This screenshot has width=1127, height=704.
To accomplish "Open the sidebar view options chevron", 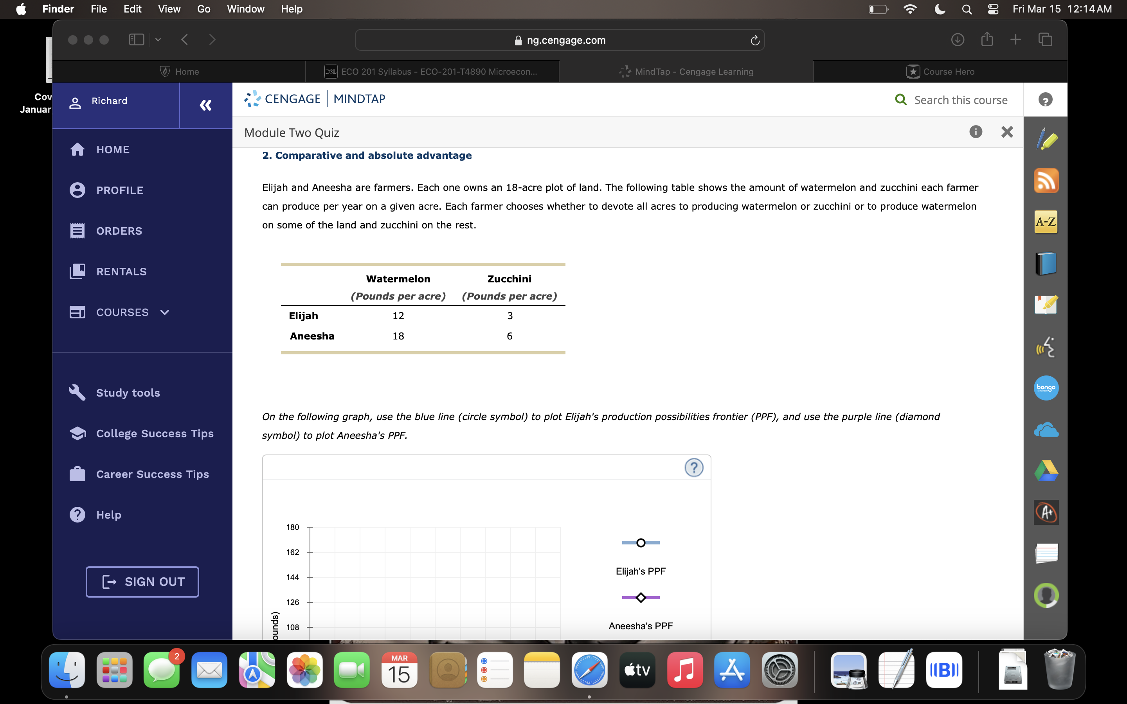I will point(157,40).
